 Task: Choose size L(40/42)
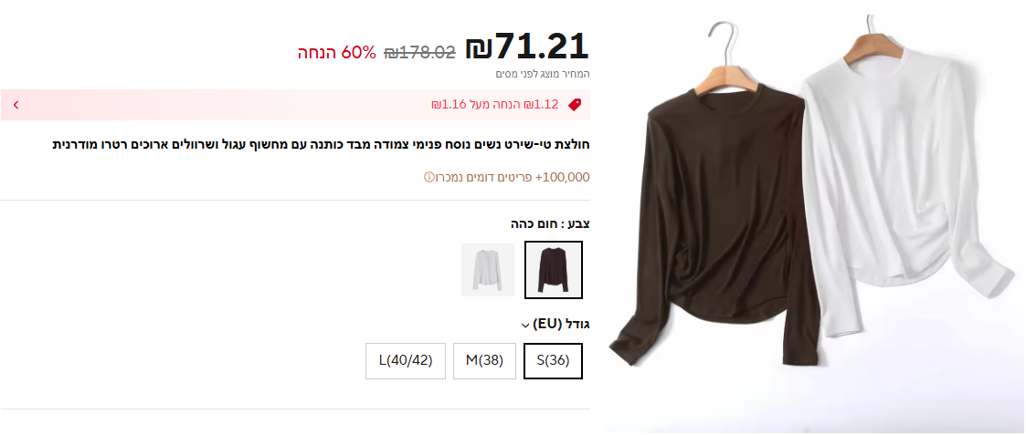click(406, 360)
